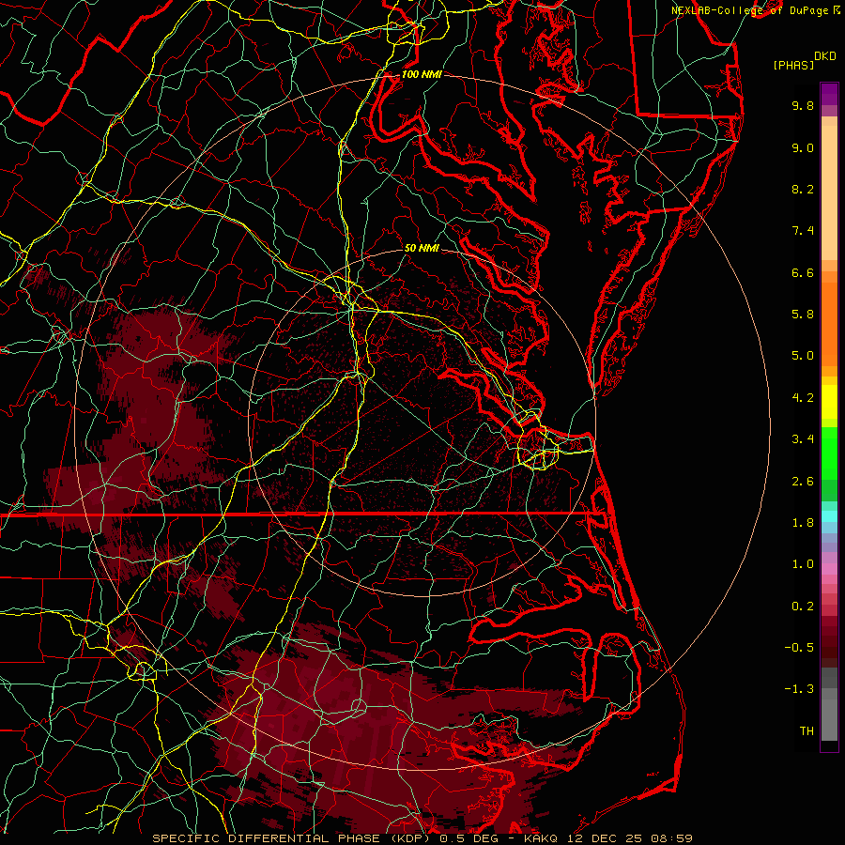845x845 pixels.
Task: Select the 4.2 legend value
Action: [803, 398]
